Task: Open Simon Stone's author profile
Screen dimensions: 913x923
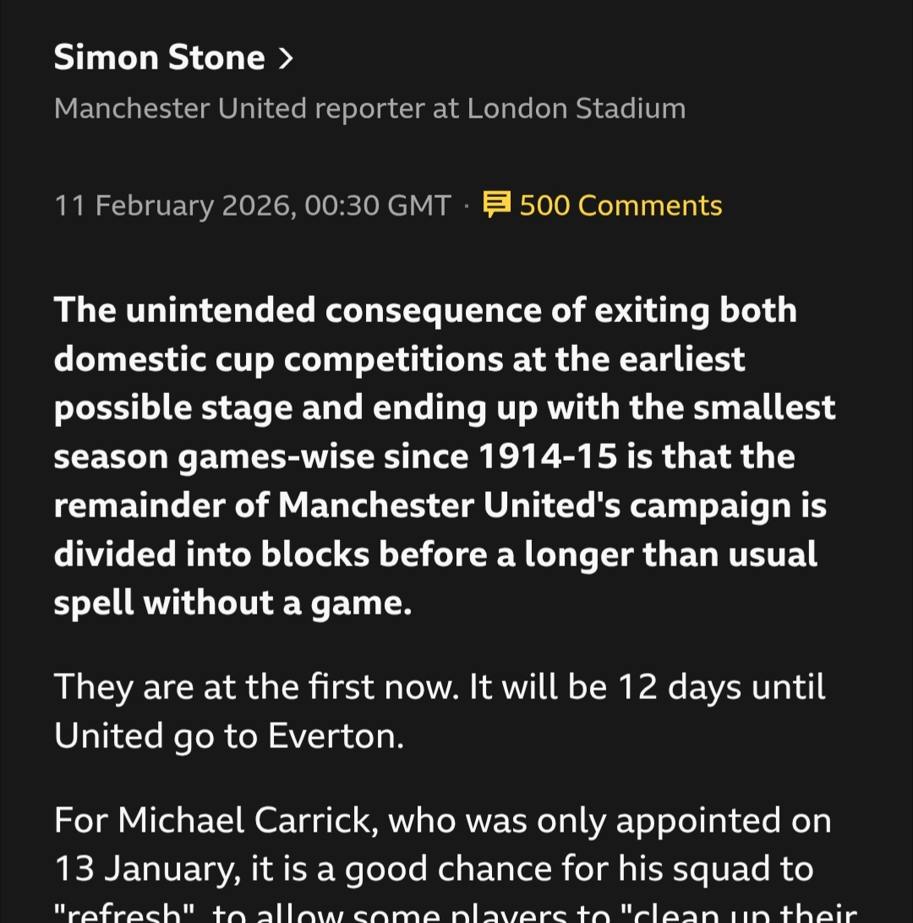Action: pyautogui.click(x=160, y=58)
